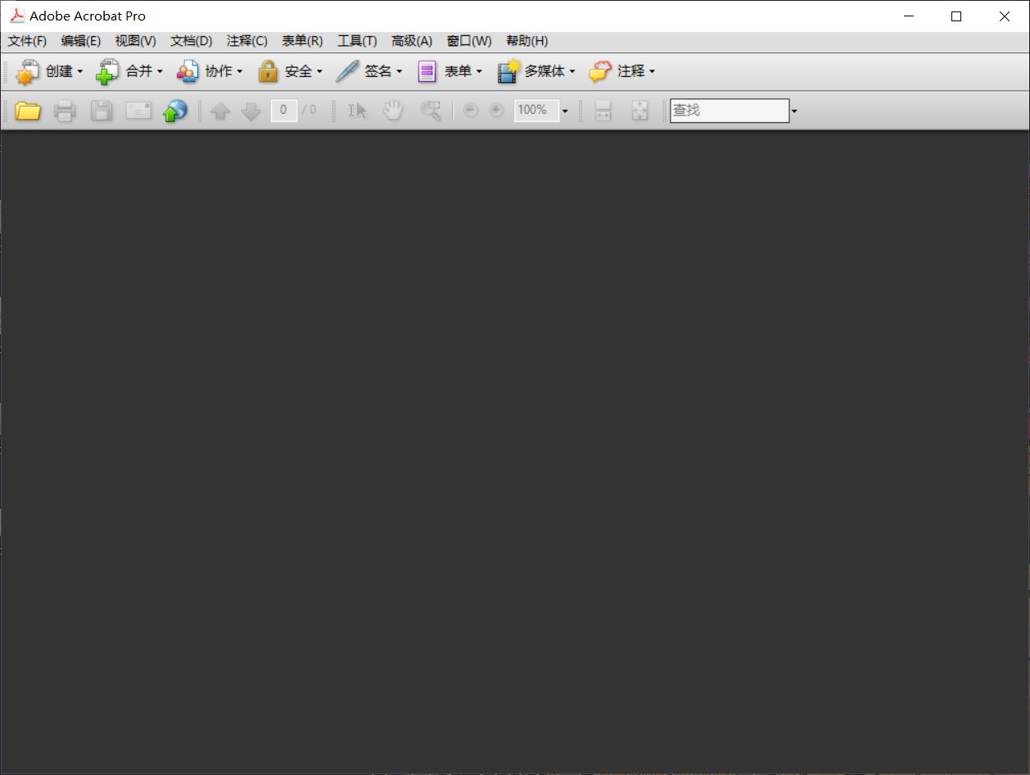The image size is (1030, 775).
Task: Choose the hand pan tool
Action: pyautogui.click(x=394, y=111)
